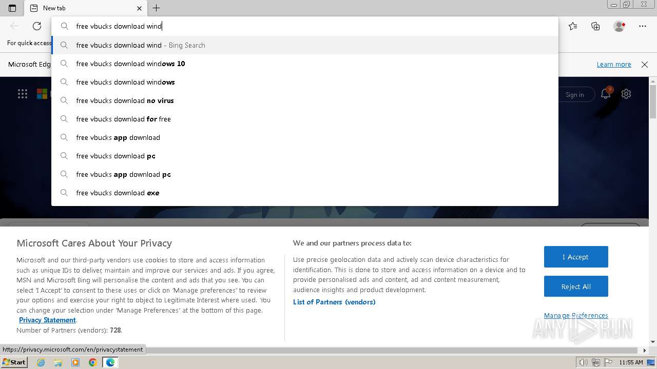The height and width of the screenshot is (369, 657).
Task: Click the Microsoft logo on page
Action: pos(42,94)
